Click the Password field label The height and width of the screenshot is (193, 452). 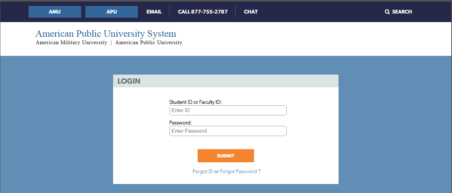click(180, 123)
